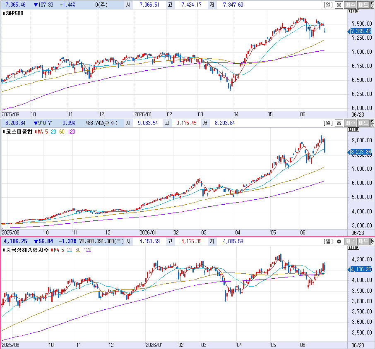Viewport: 375px width, 349px height.
Task: Click 코스피 percent change -9.99%
Action: 68,123
